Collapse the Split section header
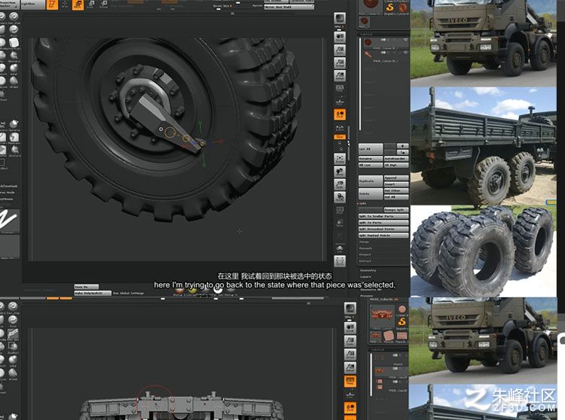565x420 pixels. [362, 203]
